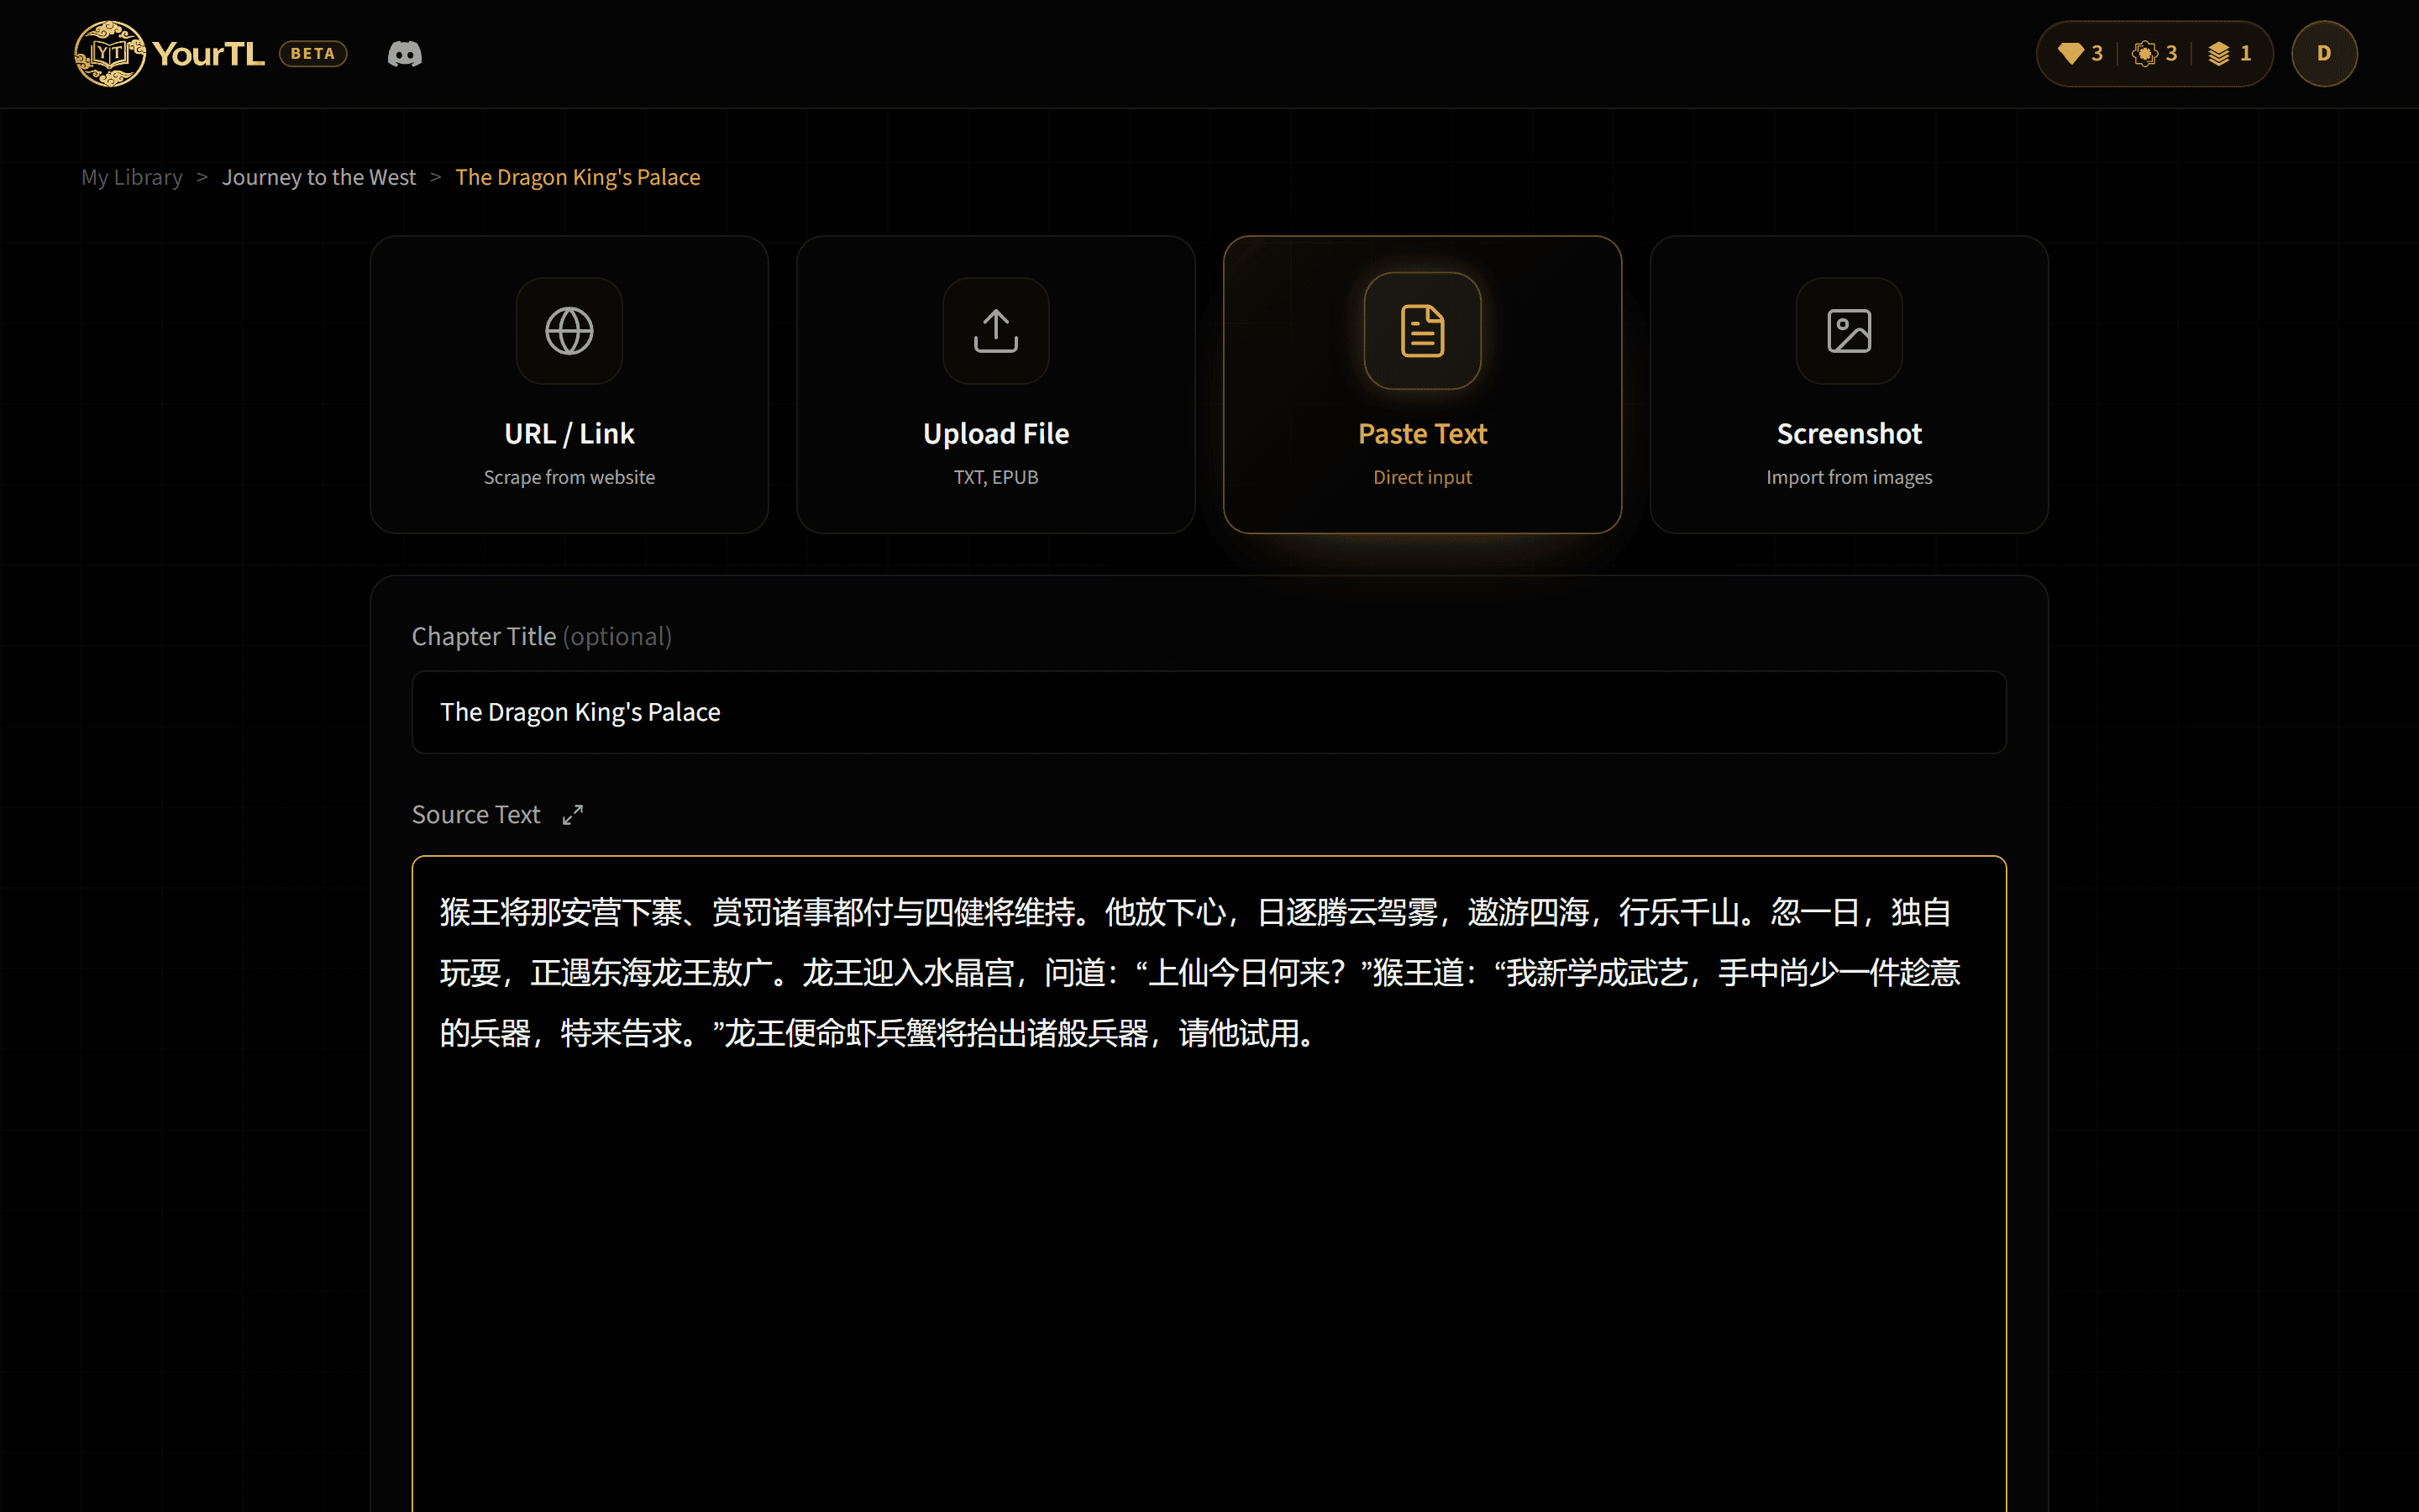Open the Discord community icon
This screenshot has width=2419, height=1512.
(x=405, y=54)
